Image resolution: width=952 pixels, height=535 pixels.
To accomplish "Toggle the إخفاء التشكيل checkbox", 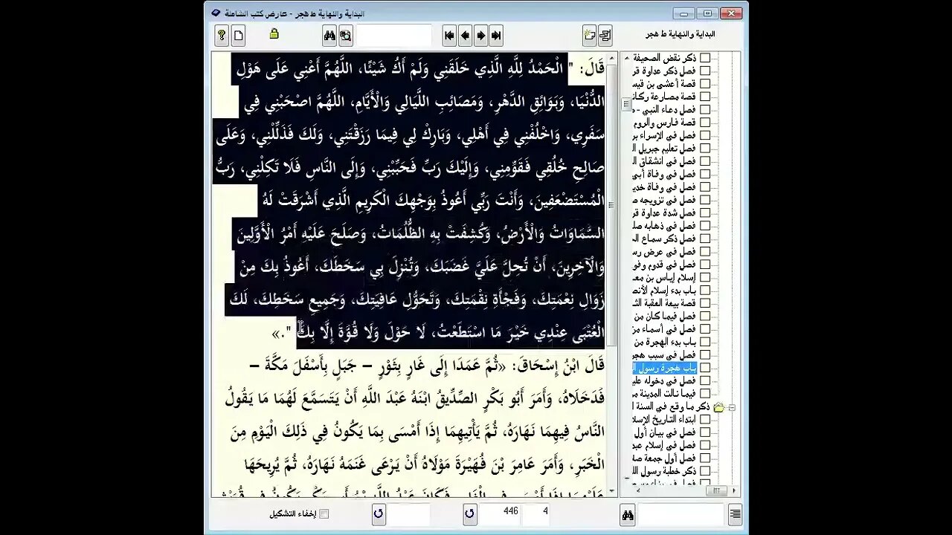I will click(x=324, y=513).
